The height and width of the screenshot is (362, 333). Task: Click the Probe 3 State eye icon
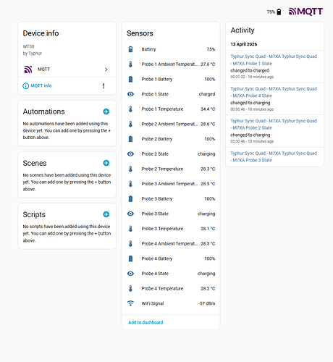pos(130,214)
